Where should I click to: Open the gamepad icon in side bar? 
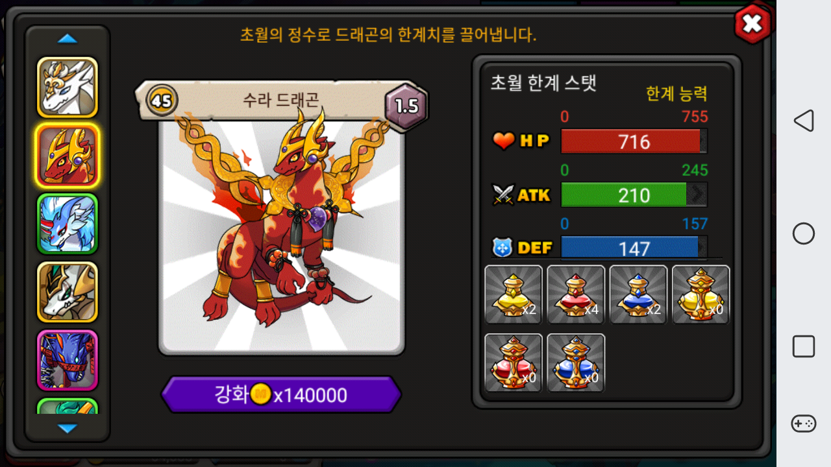point(804,424)
